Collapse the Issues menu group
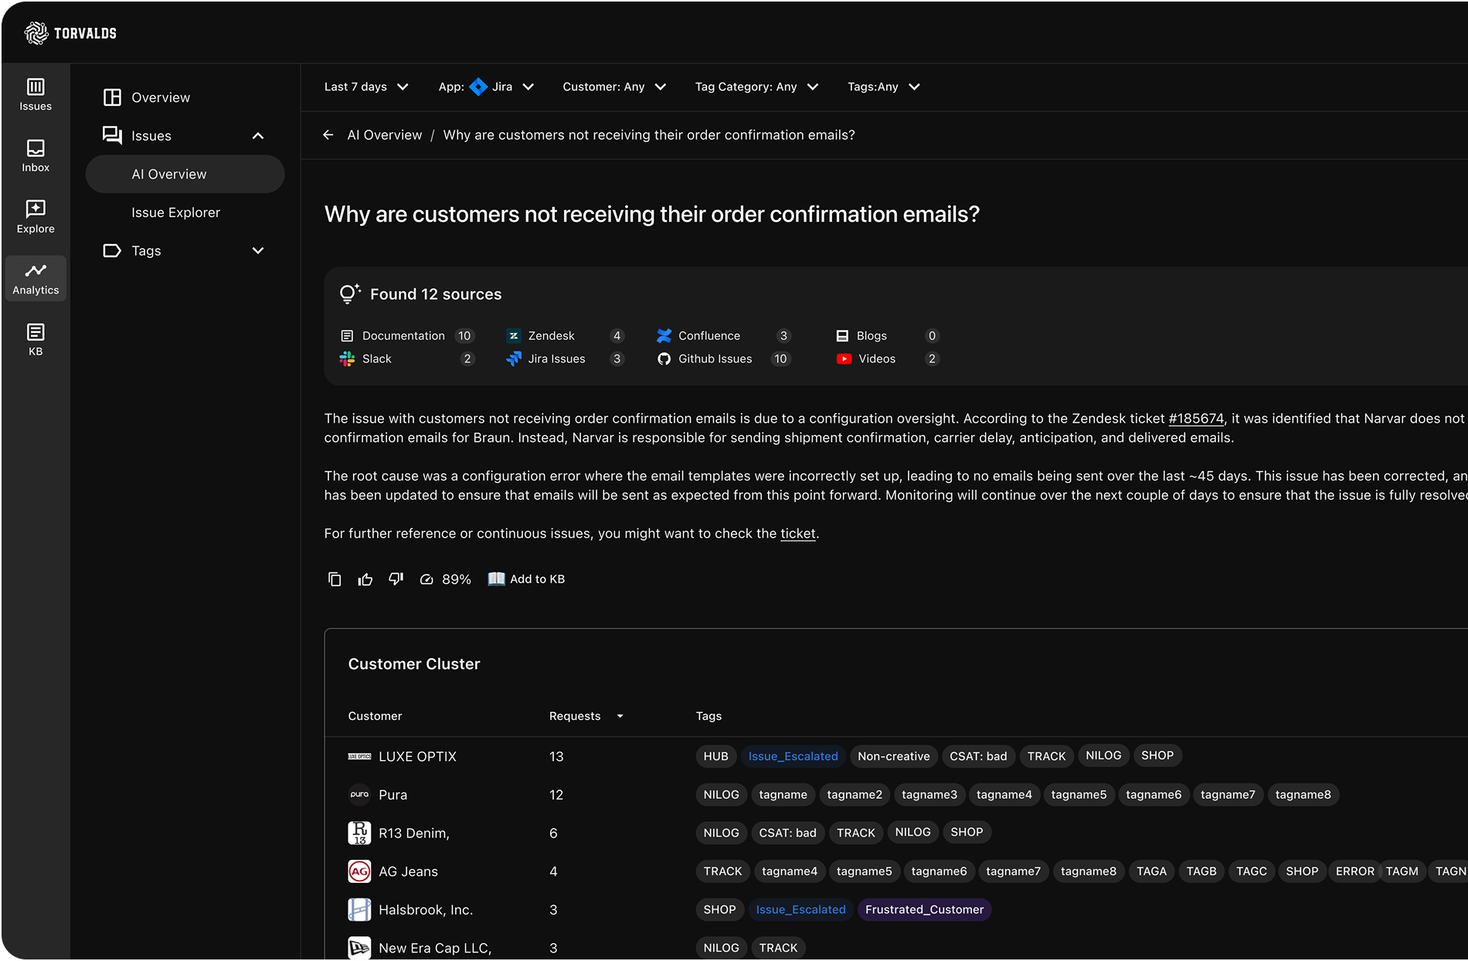Screen dimensions: 1468x961 click(258, 136)
